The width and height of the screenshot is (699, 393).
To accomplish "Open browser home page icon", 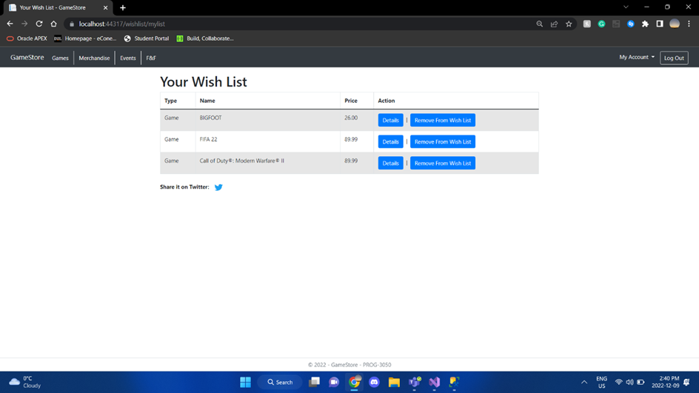I will point(54,24).
